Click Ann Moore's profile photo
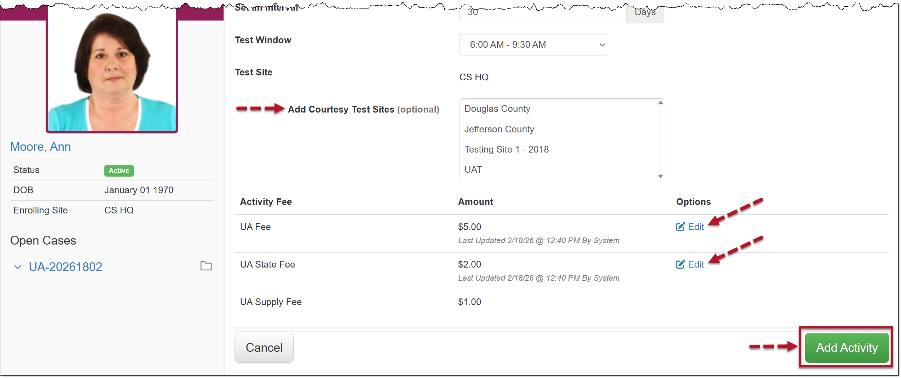 pyautogui.click(x=112, y=71)
